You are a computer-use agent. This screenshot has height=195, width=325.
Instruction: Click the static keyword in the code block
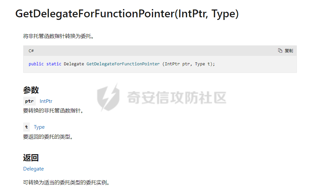coord(53,64)
